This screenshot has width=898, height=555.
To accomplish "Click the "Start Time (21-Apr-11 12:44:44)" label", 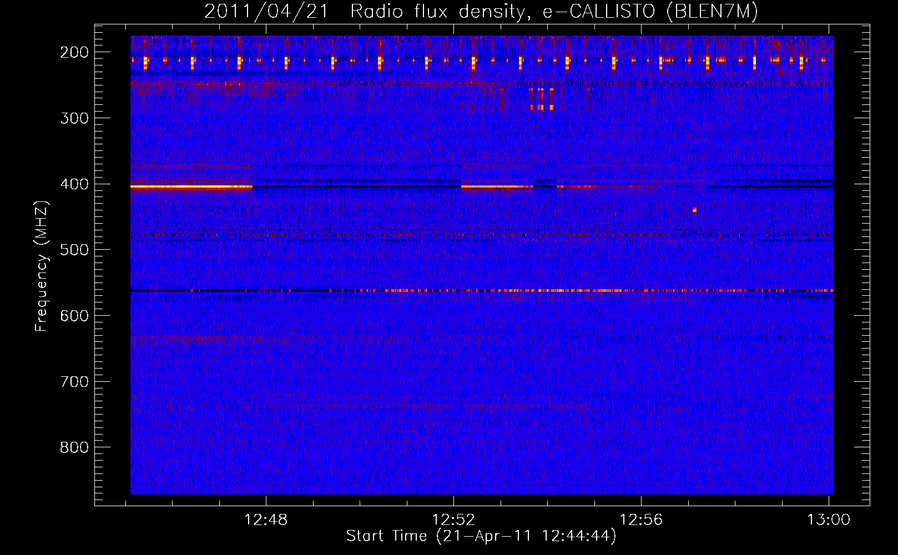I will pos(481,536).
